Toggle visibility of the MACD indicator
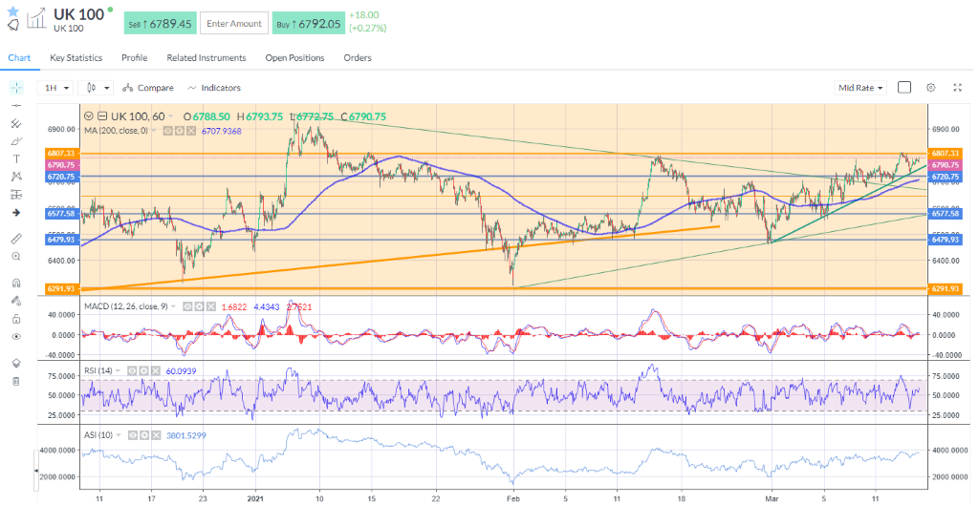The image size is (979, 505). coord(188,306)
